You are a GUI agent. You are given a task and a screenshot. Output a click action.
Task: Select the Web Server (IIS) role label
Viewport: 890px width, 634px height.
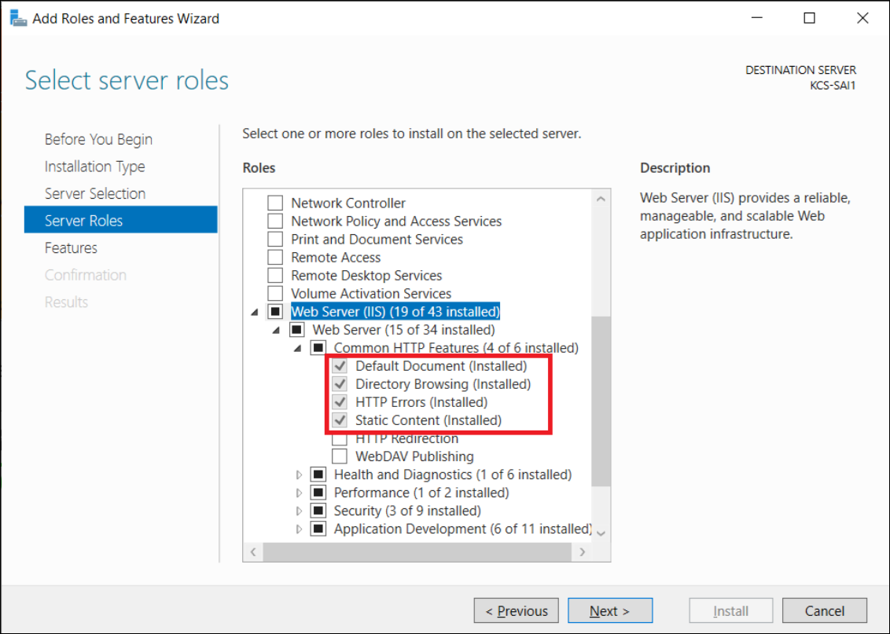(395, 312)
